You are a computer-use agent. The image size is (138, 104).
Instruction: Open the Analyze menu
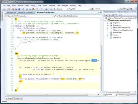tap(65, 5)
